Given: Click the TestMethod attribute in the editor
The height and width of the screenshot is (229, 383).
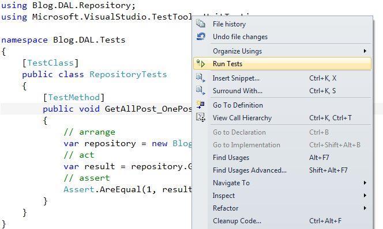Looking at the screenshot, I should [74, 97].
